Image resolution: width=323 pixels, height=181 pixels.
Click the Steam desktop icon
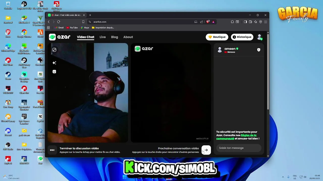pyautogui.click(x=8, y=76)
